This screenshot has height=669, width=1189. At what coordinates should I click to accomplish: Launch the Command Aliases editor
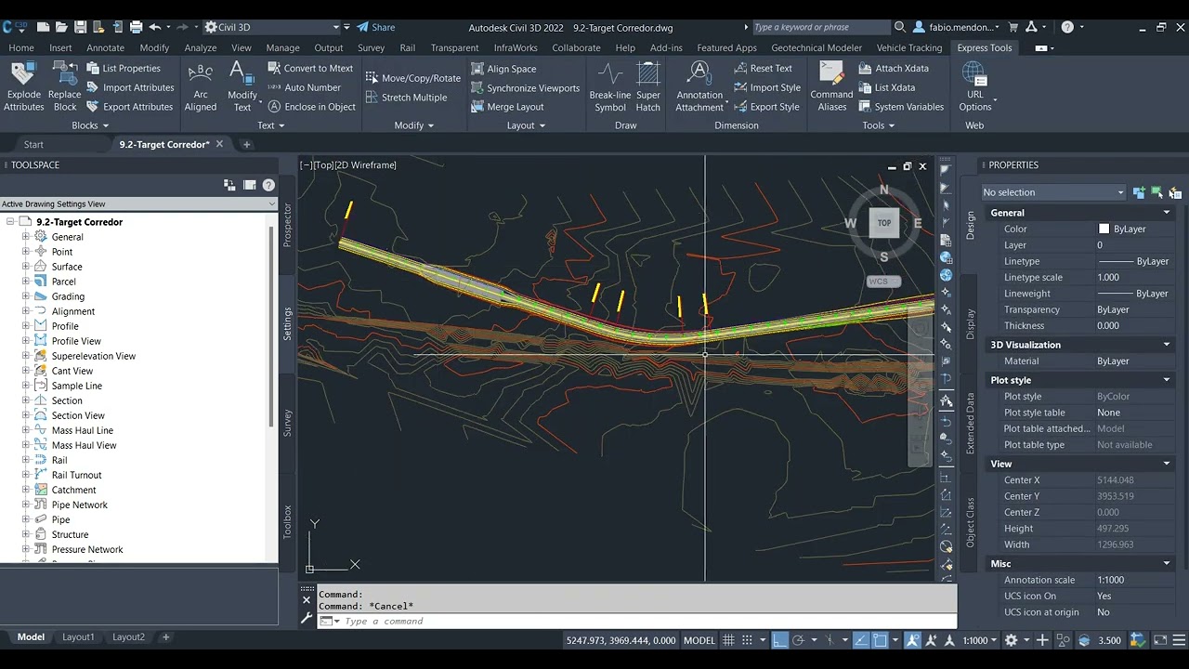tap(831, 86)
